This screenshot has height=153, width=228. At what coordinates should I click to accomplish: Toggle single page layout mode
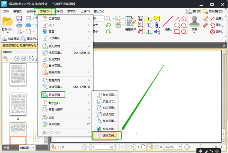tap(143, 147)
